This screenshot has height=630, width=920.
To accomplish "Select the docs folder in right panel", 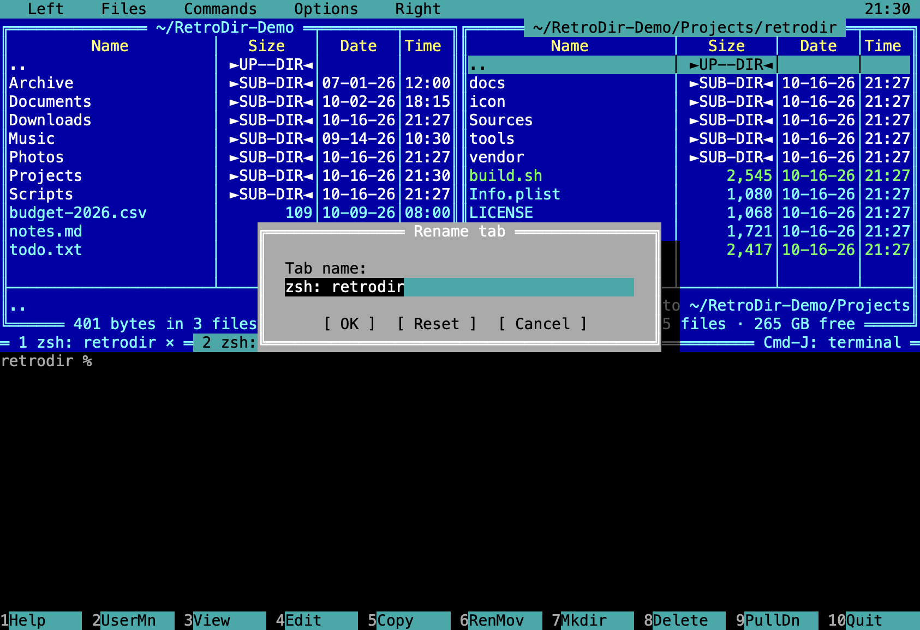I will (690, 83).
